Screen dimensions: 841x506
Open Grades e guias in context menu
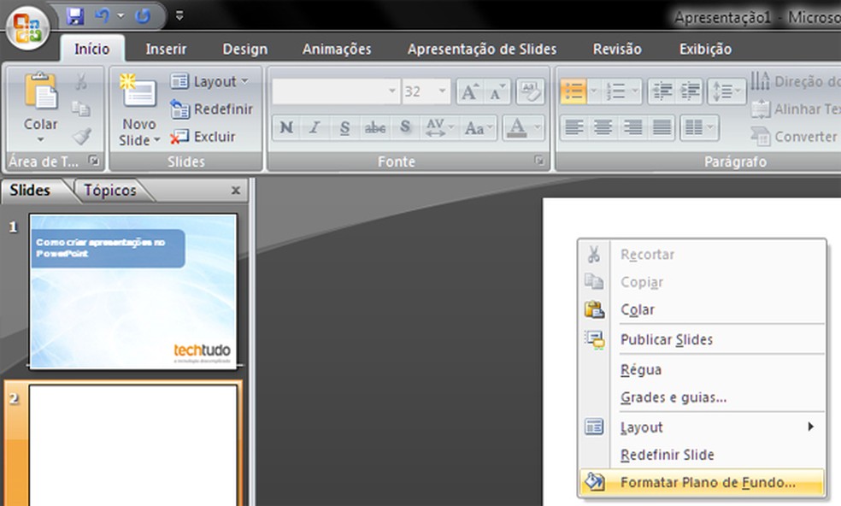pos(703,397)
